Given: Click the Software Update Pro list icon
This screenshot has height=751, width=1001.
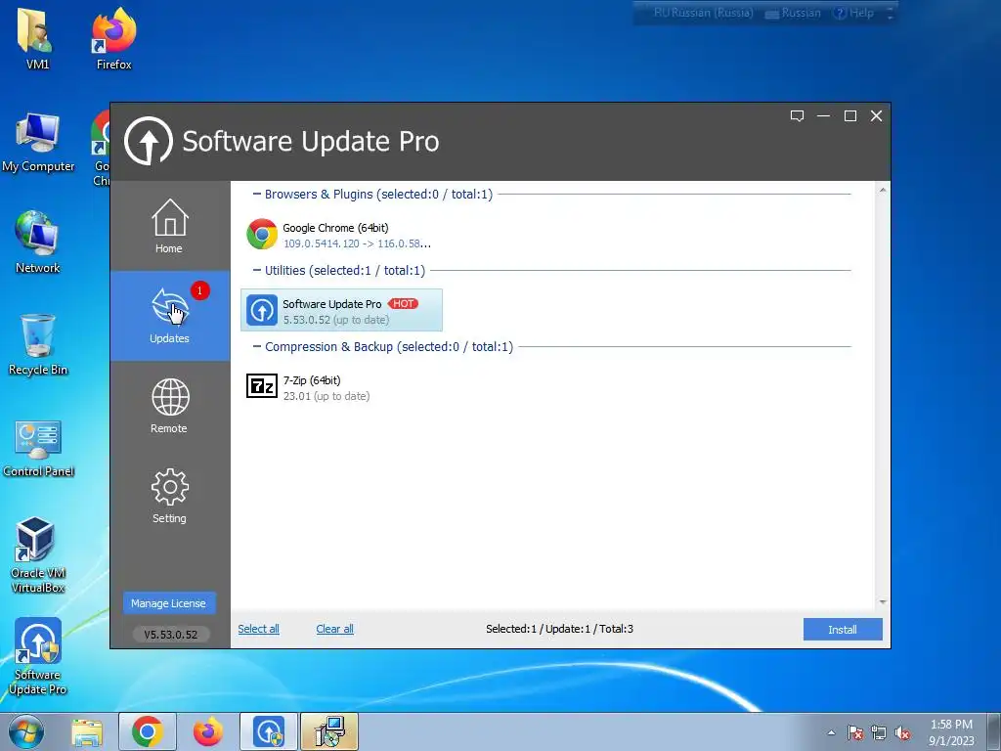Looking at the screenshot, I should point(262,310).
